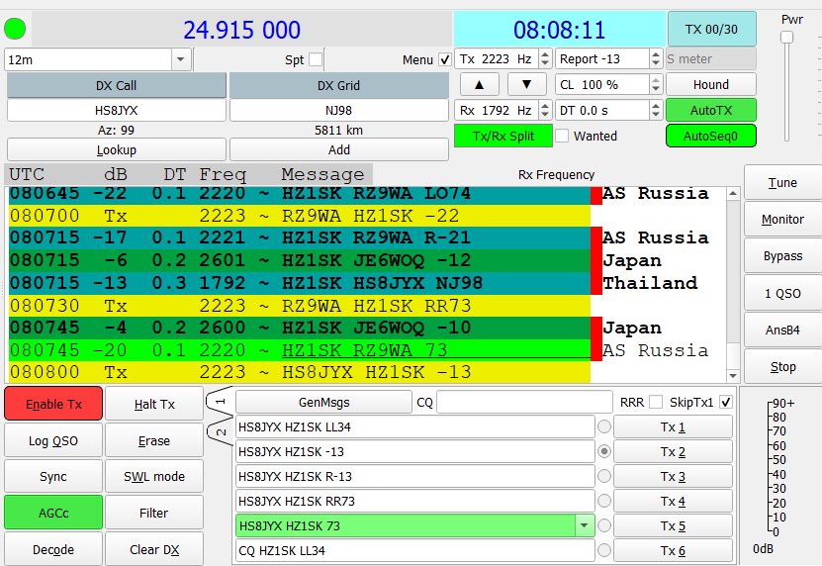Image resolution: width=822 pixels, height=566 pixels.
Task: Click the Tx 1 button
Action: click(x=673, y=427)
